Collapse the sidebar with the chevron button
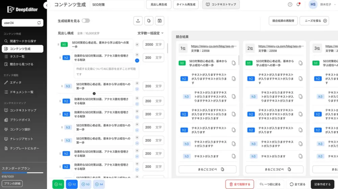 click(46, 5)
